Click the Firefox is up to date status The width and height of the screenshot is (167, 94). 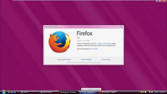[x=83, y=41]
